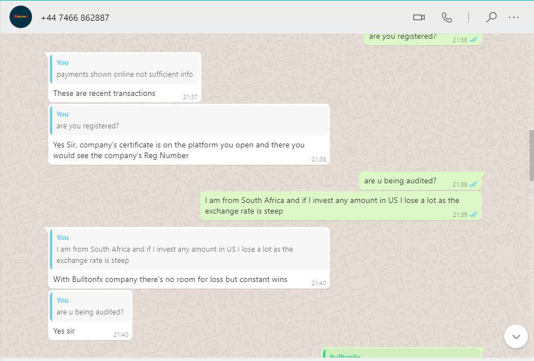Open the contact's profile picture

(x=21, y=17)
